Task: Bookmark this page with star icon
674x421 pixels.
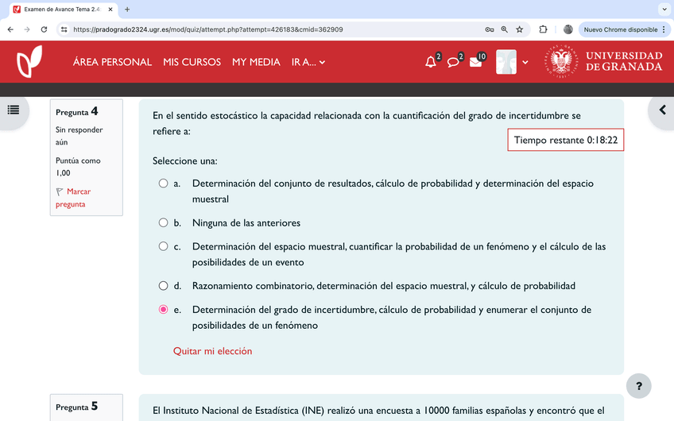Action: (519, 29)
